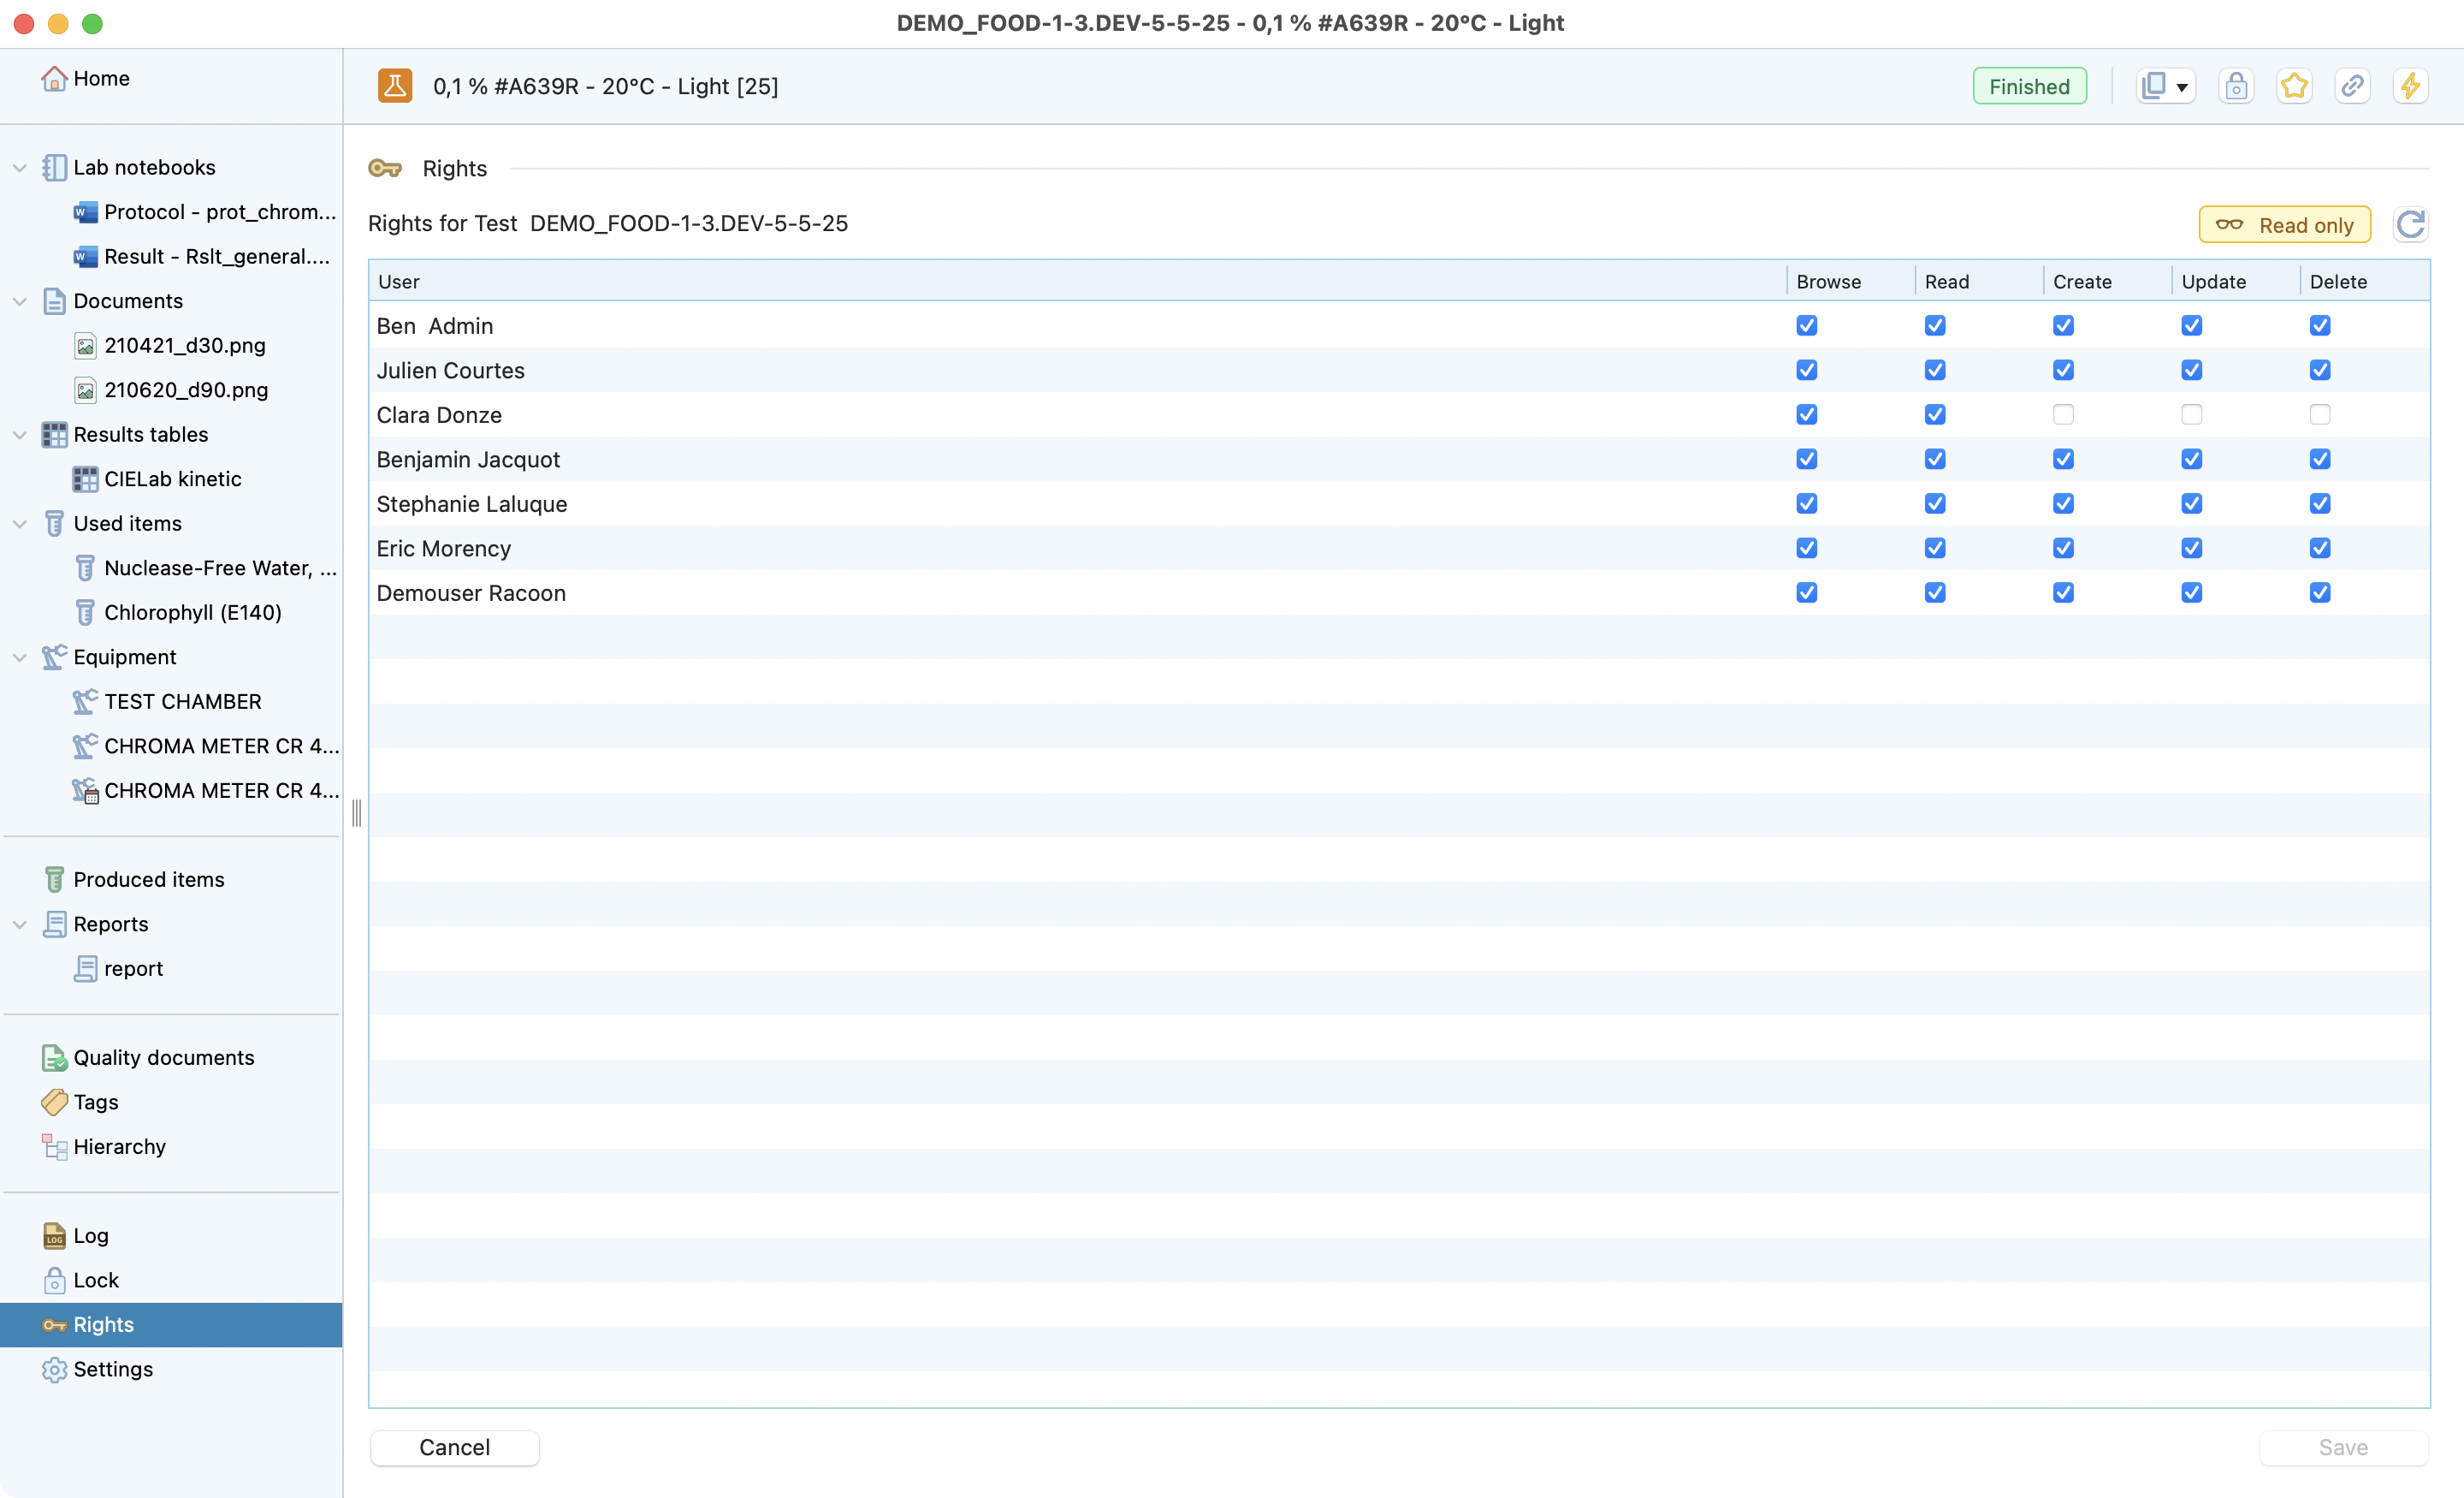
Task: Click the sidebar splitter handle
Action: 356,812
